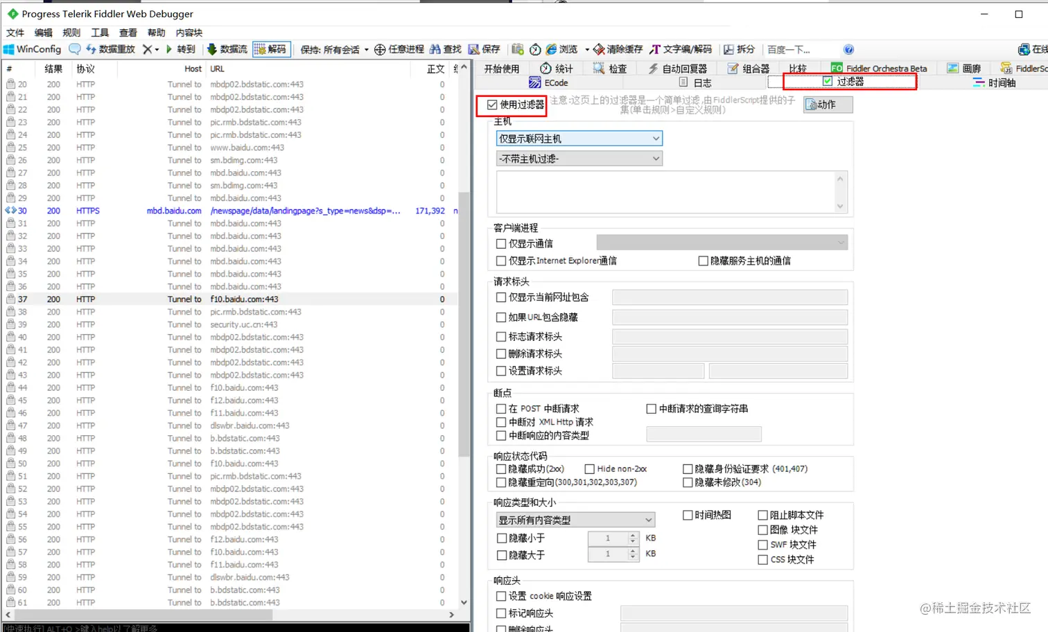1048x632 pixels.
Task: Check 如果URL包含隐藏 option
Action: pyautogui.click(x=501, y=317)
